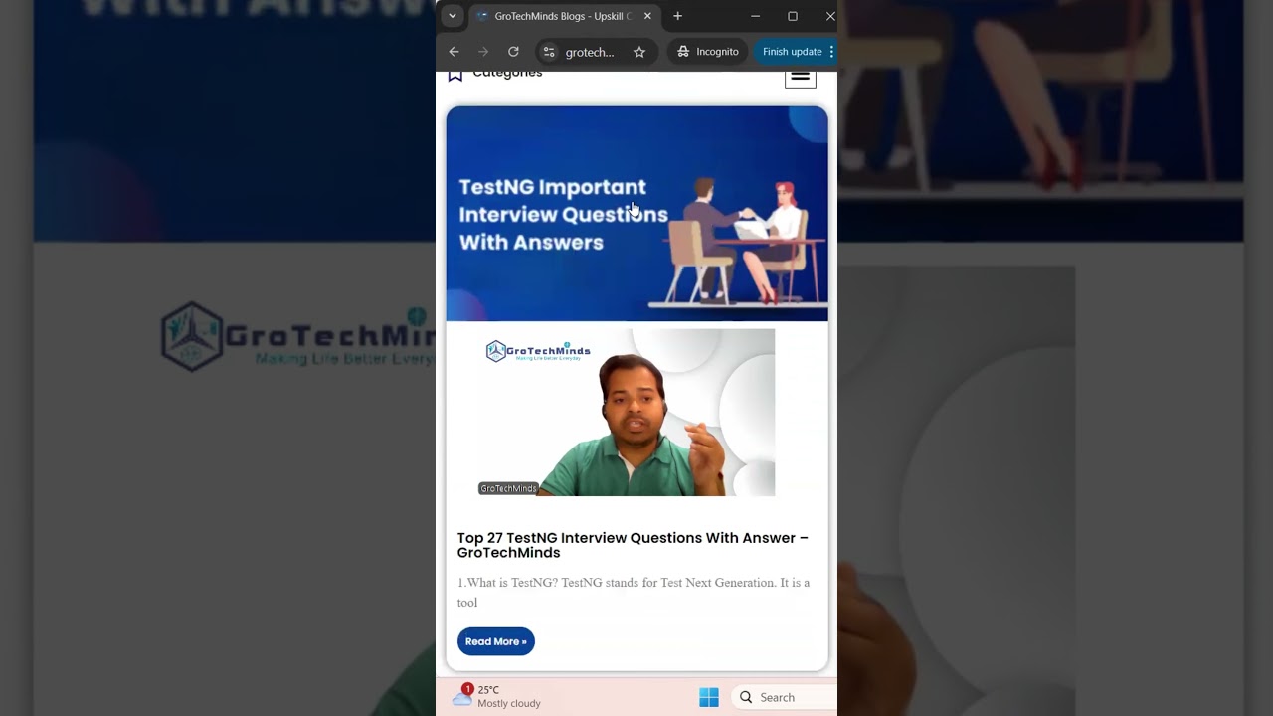The height and width of the screenshot is (716, 1273).
Task: Click the excerpt "1.What is TestNG?" text
Action: point(508,583)
